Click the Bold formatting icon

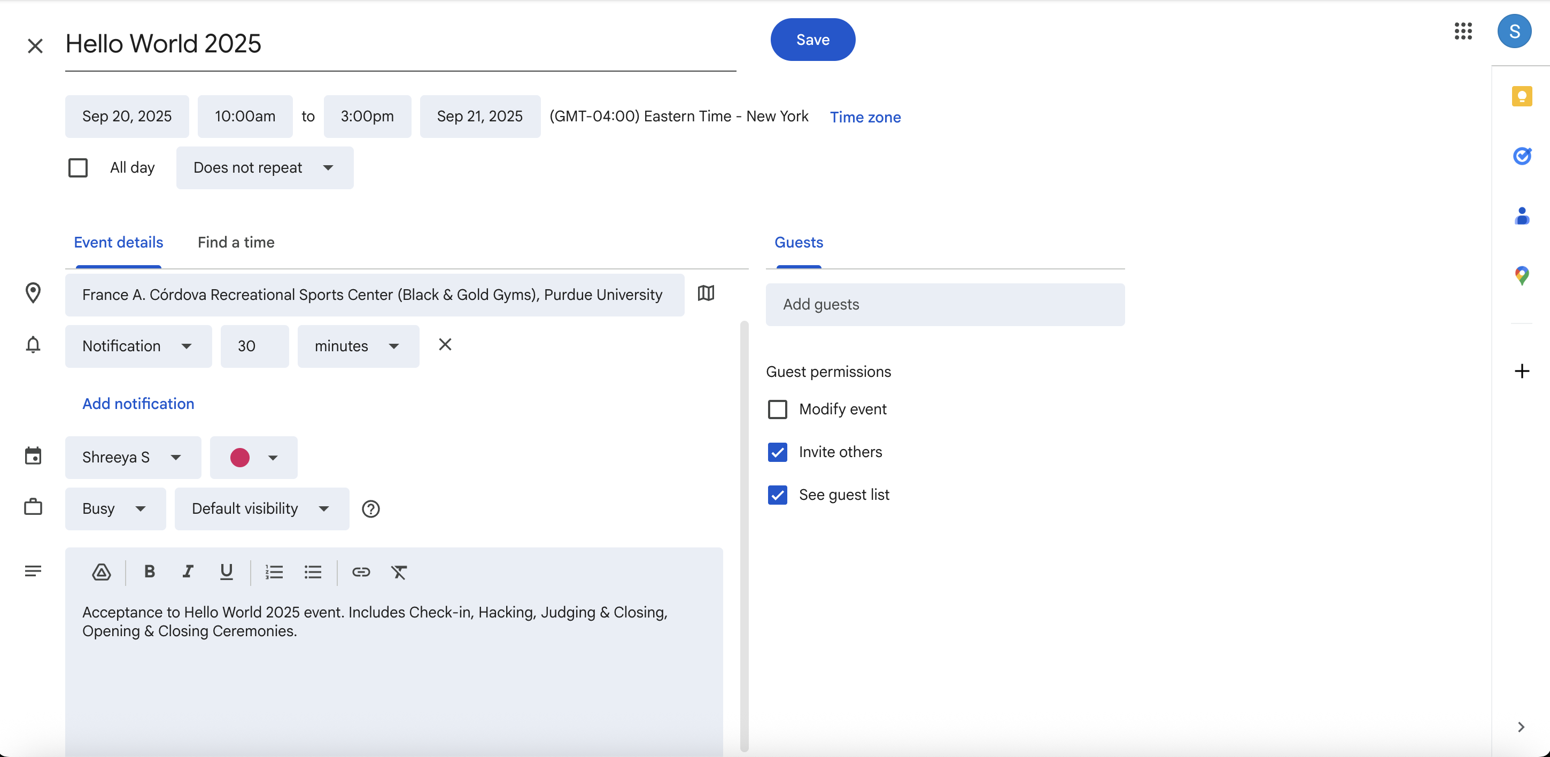(x=150, y=571)
